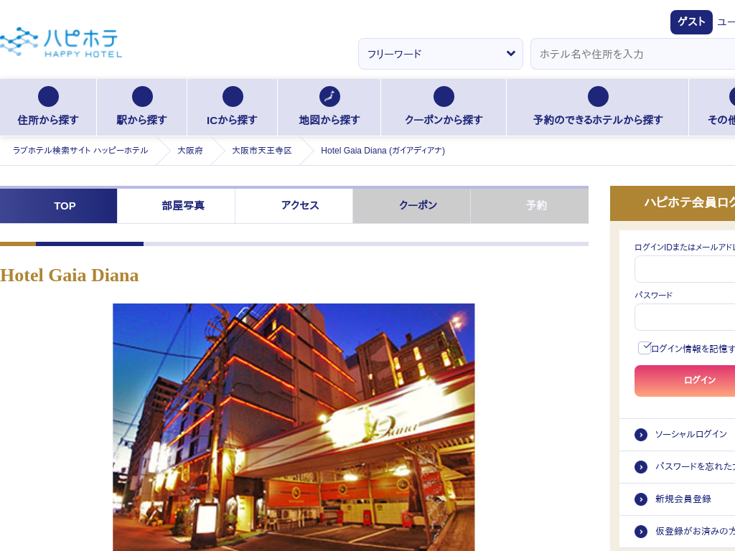The image size is (735, 551).
Task: Click the Happy Hotel logo
Action: coord(61,42)
